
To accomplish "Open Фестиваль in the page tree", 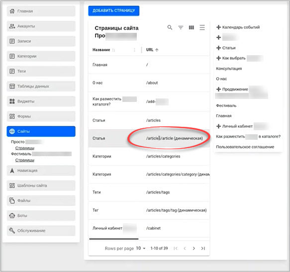I will [x=226, y=105].
